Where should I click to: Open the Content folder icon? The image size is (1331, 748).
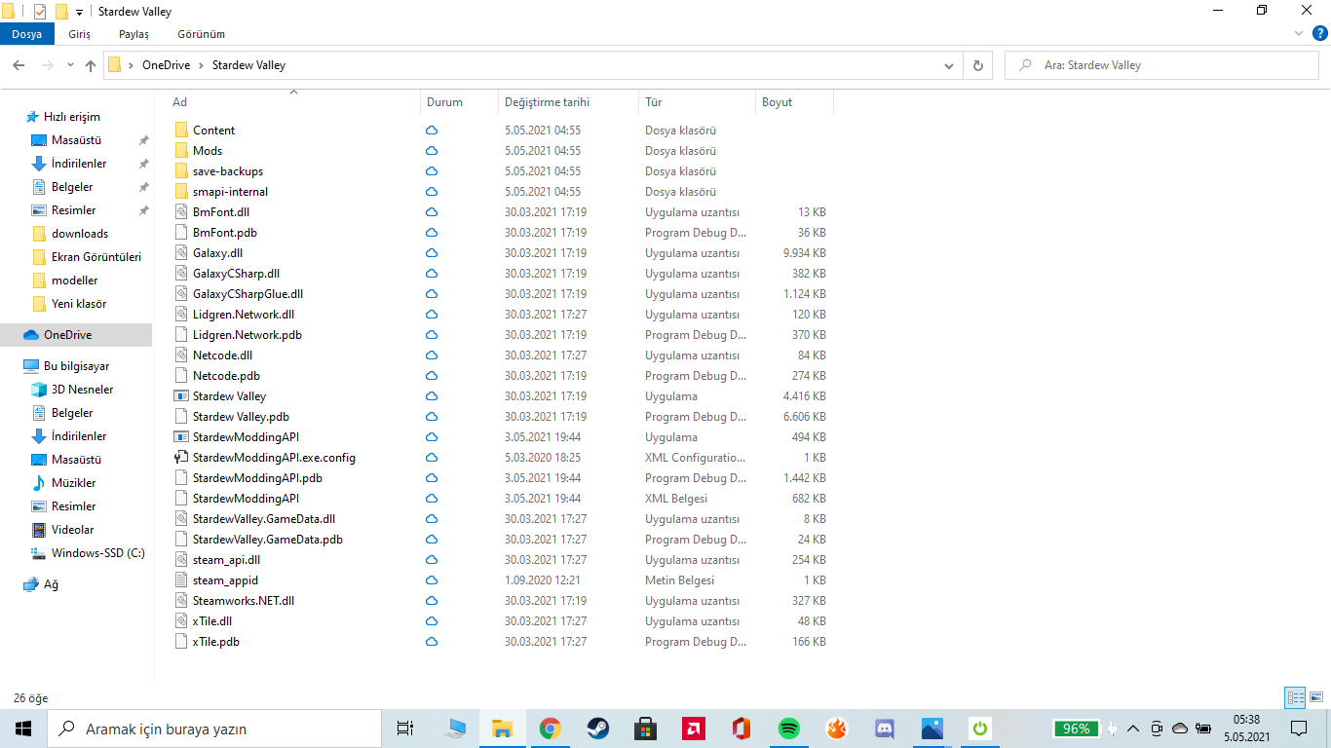[181, 131]
